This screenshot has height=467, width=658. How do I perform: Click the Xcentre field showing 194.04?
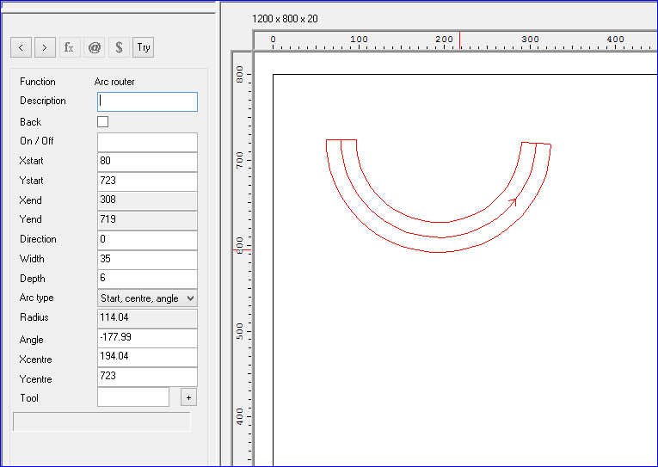click(x=147, y=358)
